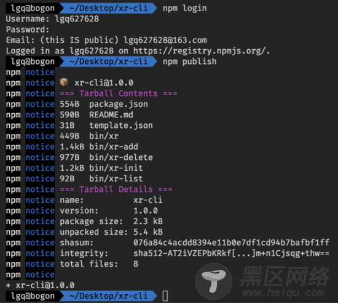The width and height of the screenshot is (338, 303).
Task: Click the npm login command text
Action: click(x=185, y=8)
